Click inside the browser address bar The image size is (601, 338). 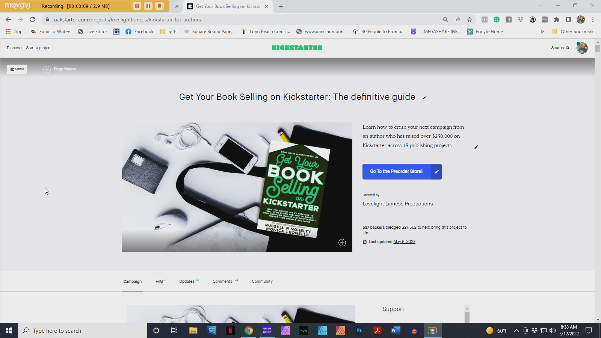pyautogui.click(x=150, y=20)
